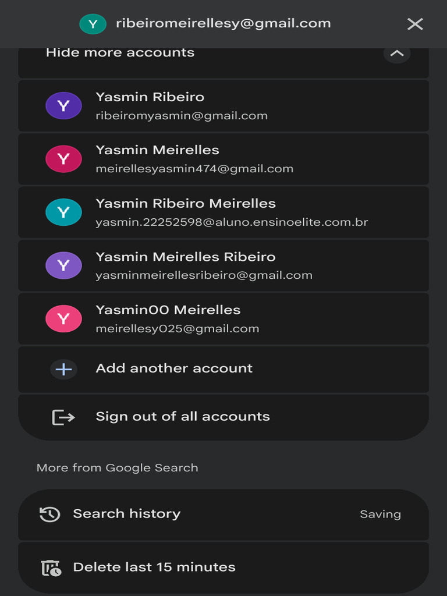447x596 pixels.
Task: Click the crimson Y avatar for Yasmin Meirelles
Action: [63, 159]
